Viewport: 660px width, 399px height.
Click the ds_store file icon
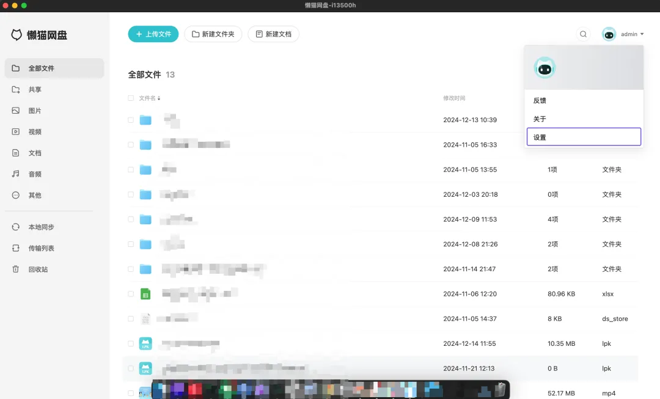[x=145, y=318]
